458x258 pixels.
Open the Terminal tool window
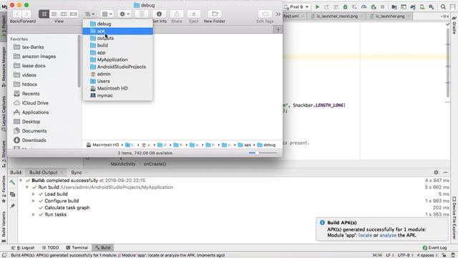coord(77,247)
